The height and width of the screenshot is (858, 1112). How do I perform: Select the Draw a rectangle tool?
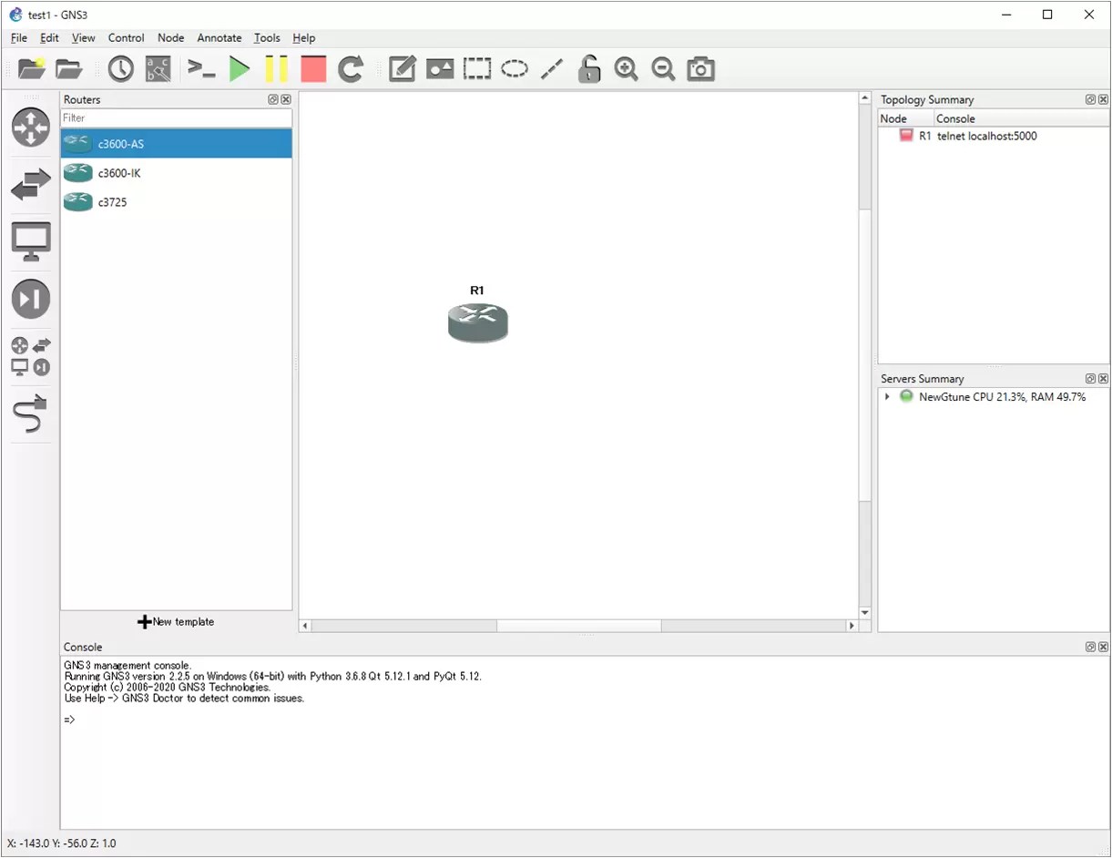click(476, 68)
